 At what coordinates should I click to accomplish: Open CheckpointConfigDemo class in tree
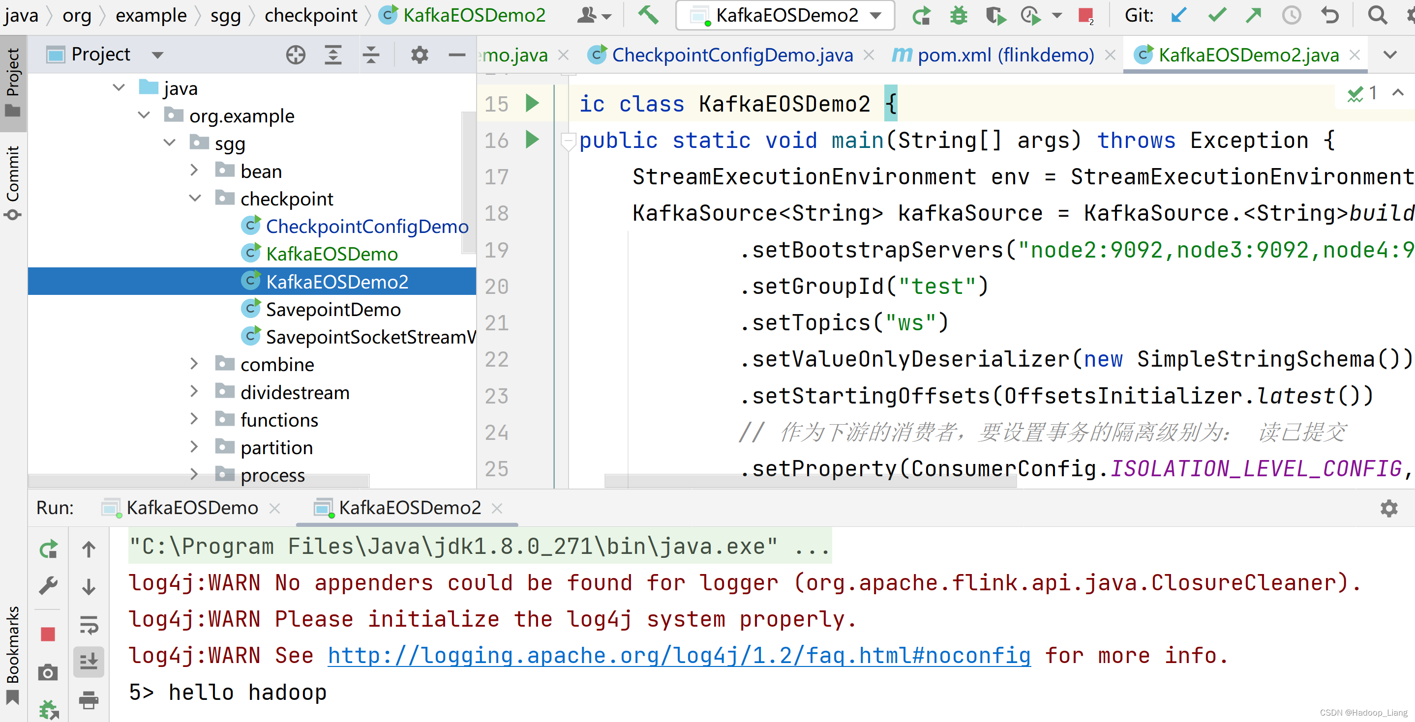point(355,226)
